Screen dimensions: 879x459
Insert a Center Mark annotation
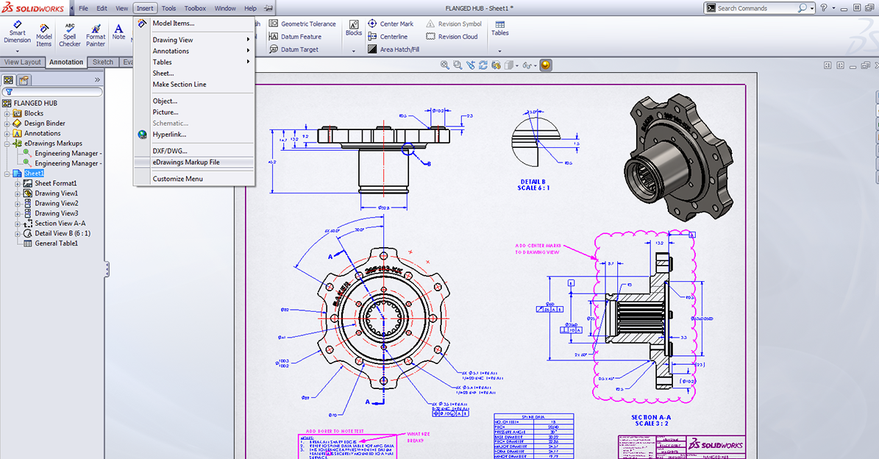pos(391,24)
